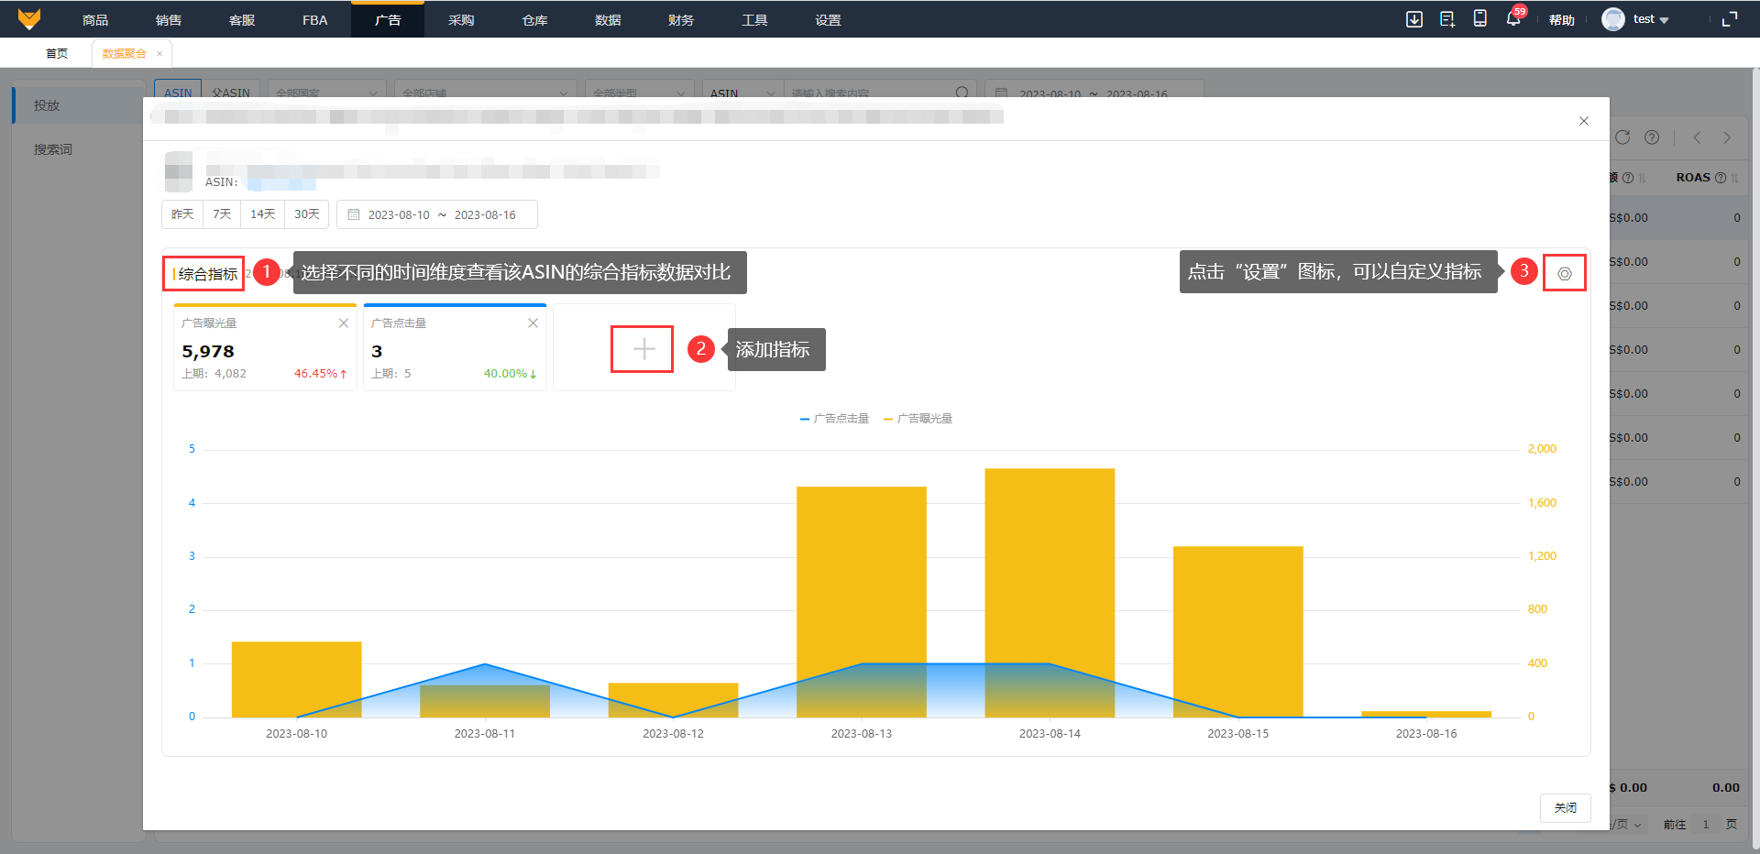Open the mobile device icon in header

(x=1479, y=19)
